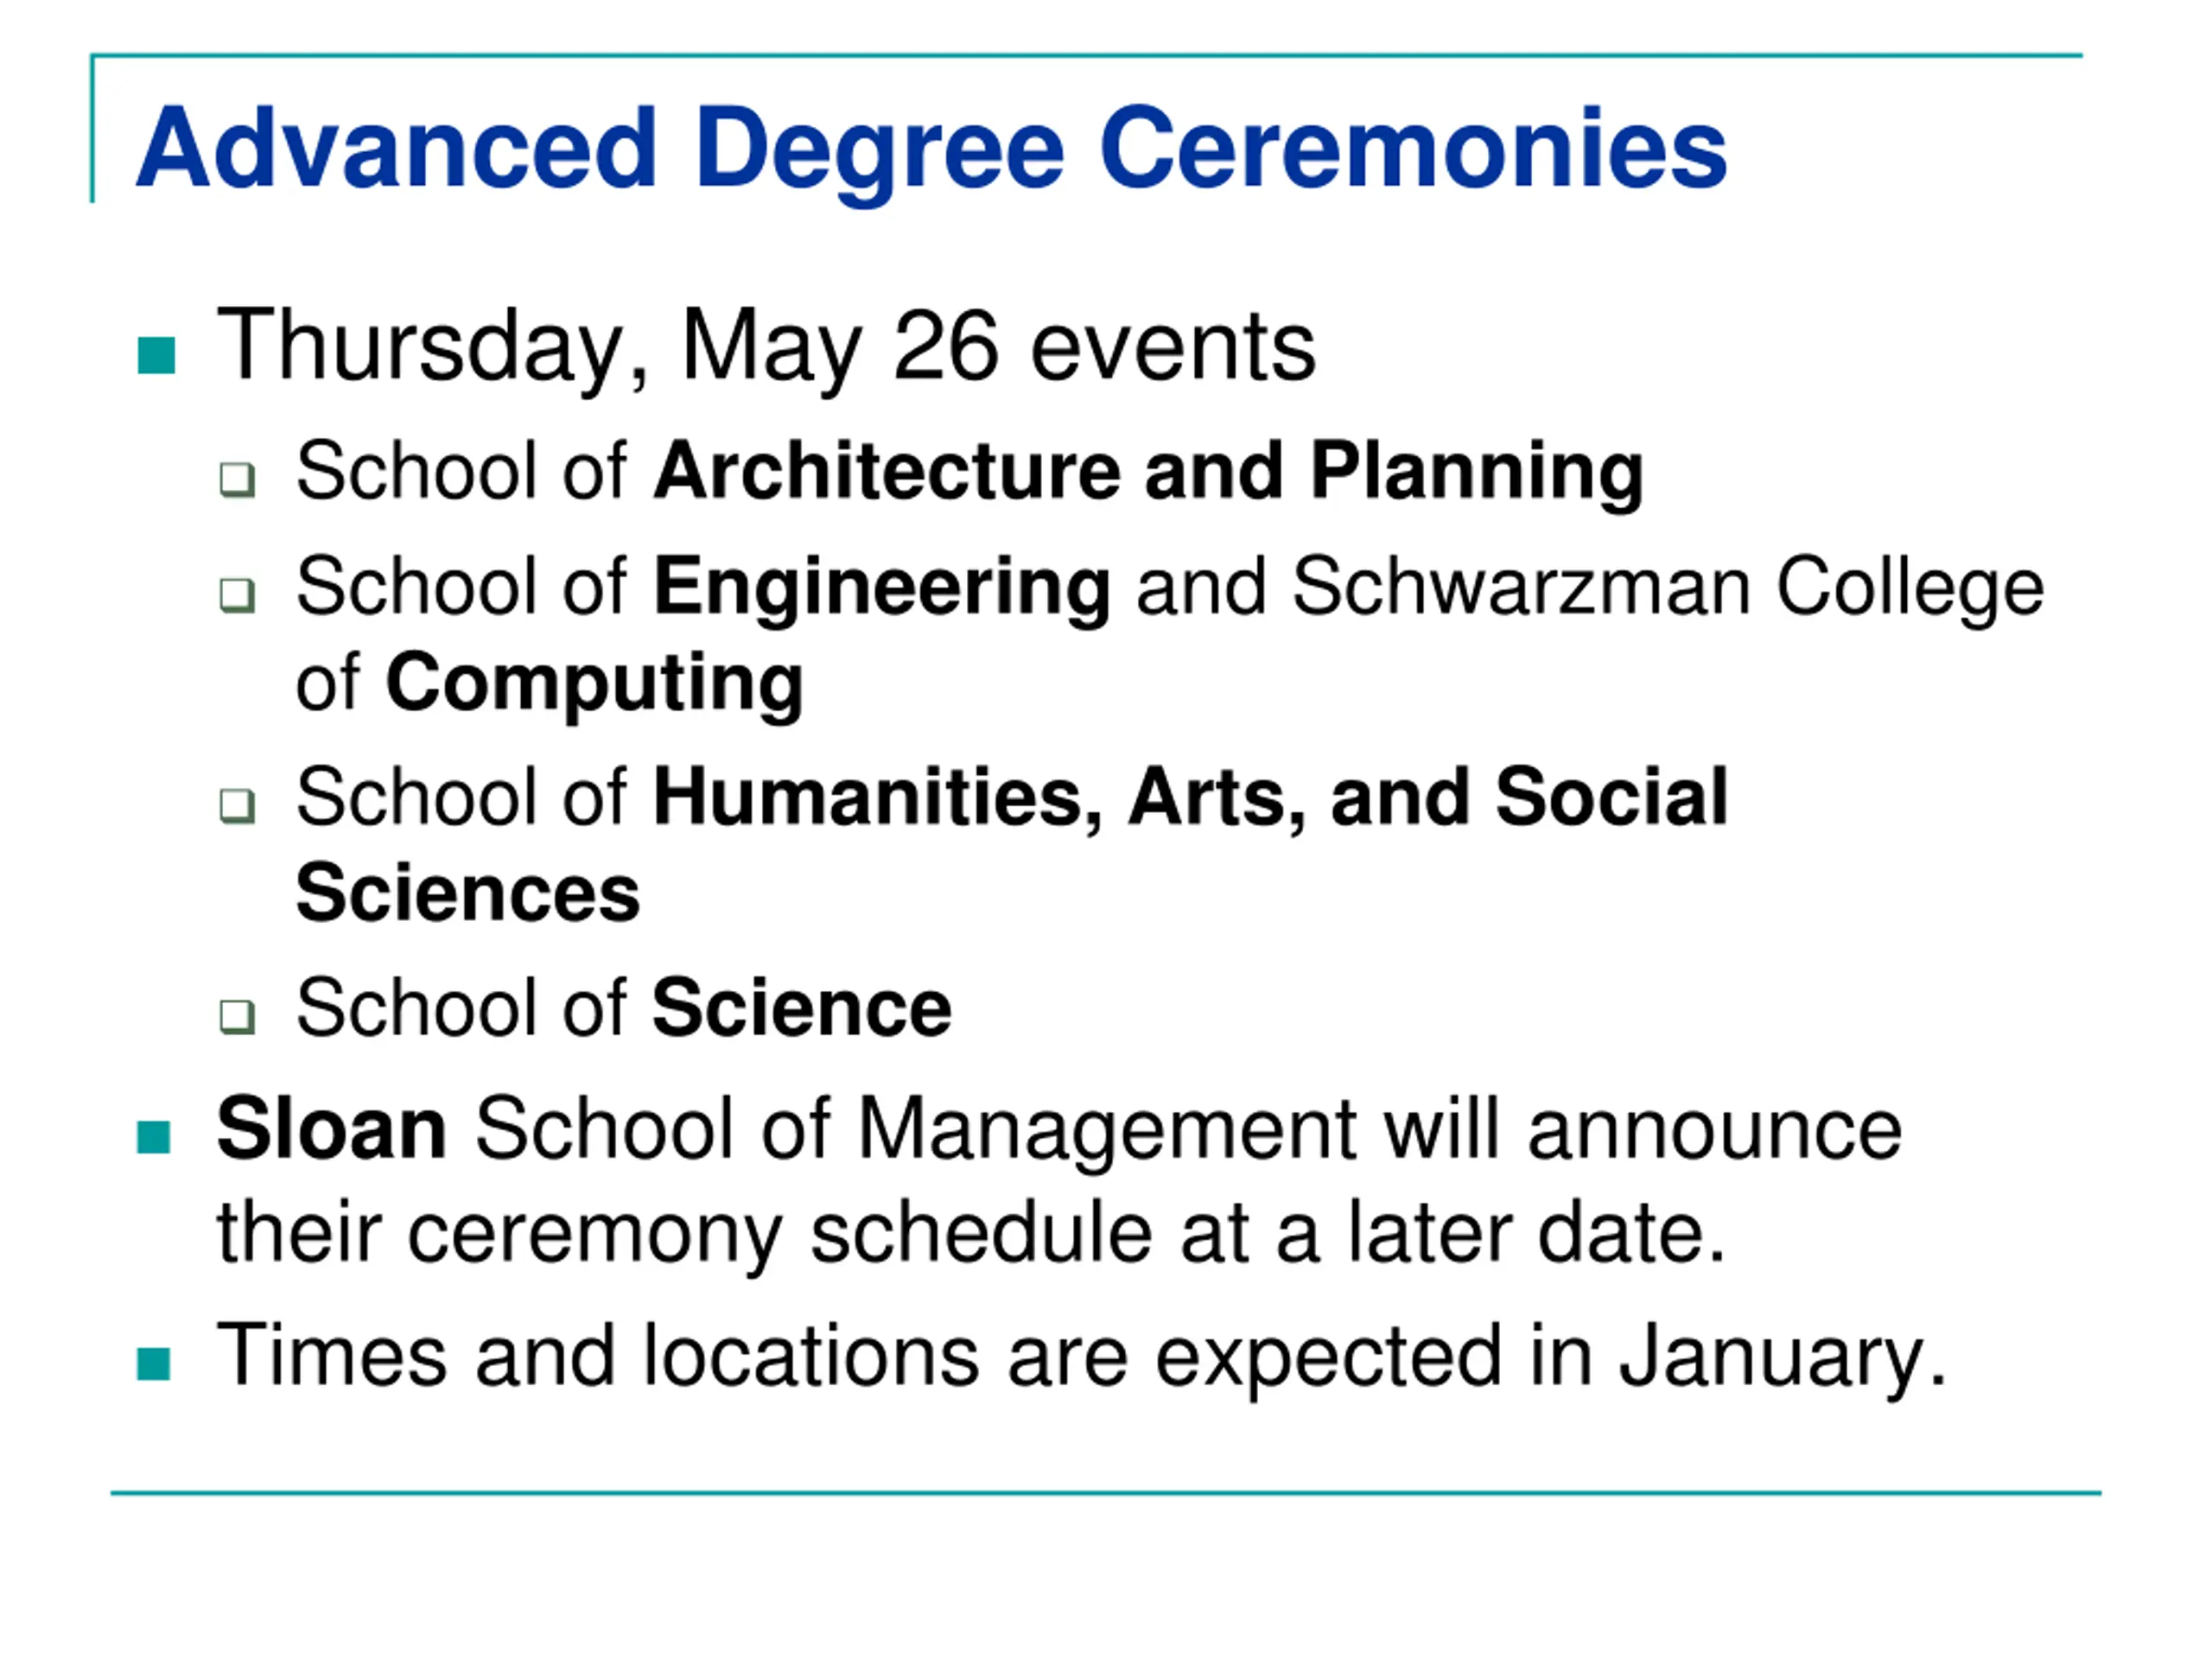Select bold Science in the School of Science line

[801, 1008]
